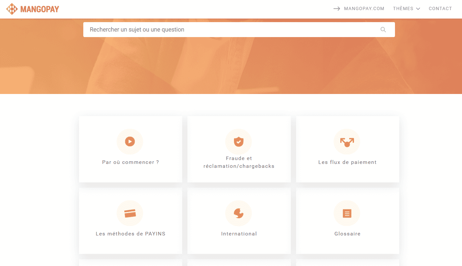Open "Les flux de paiement" topic
Image resolution: width=462 pixels, height=266 pixels.
347,162
